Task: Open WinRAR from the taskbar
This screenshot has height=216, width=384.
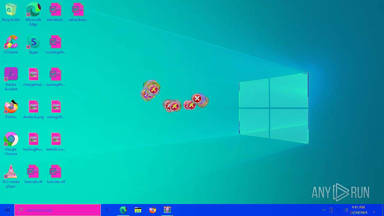Action: pyautogui.click(x=167, y=210)
